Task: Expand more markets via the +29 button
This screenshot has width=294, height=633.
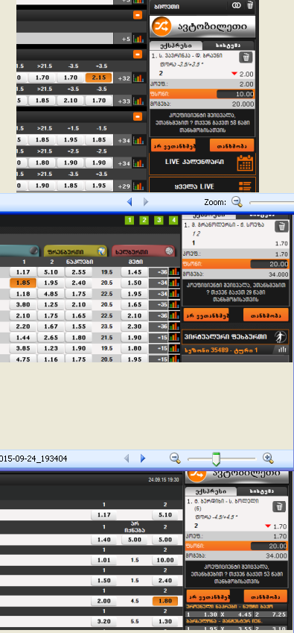Action: (x=124, y=186)
